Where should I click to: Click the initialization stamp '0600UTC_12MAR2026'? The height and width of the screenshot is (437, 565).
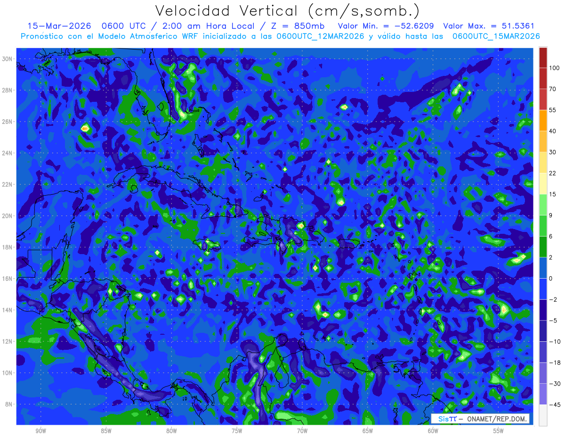[320, 36]
